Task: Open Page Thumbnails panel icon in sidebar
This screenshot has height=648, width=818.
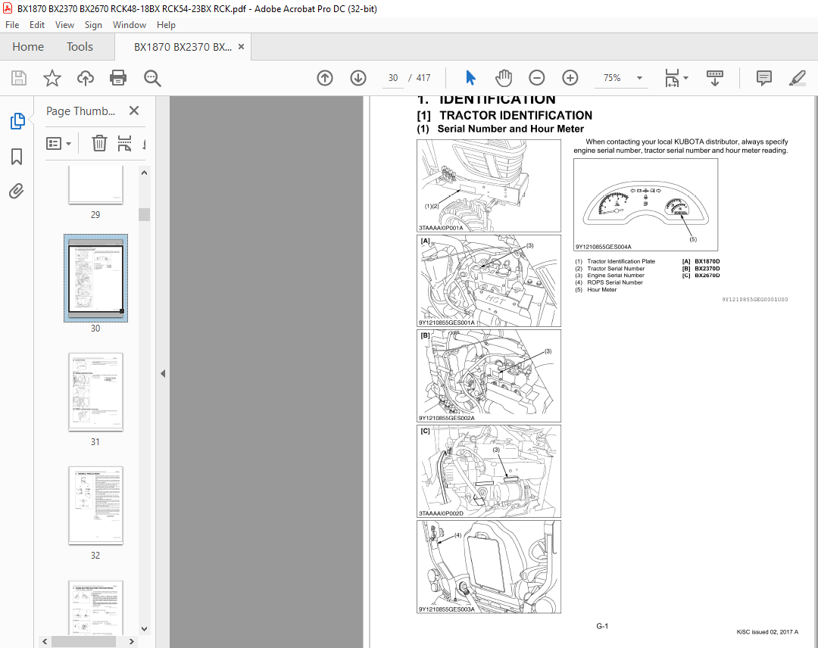Action: click(x=17, y=121)
